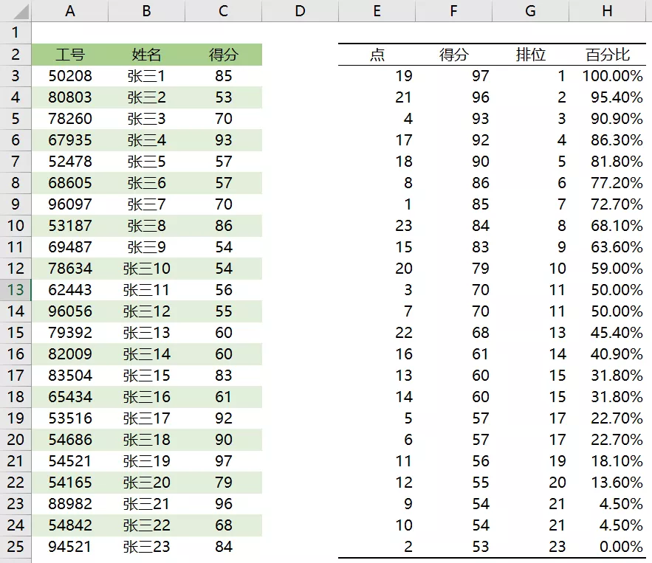652x563 pixels.
Task: Select cell with ID 96097
Action: click(70, 204)
